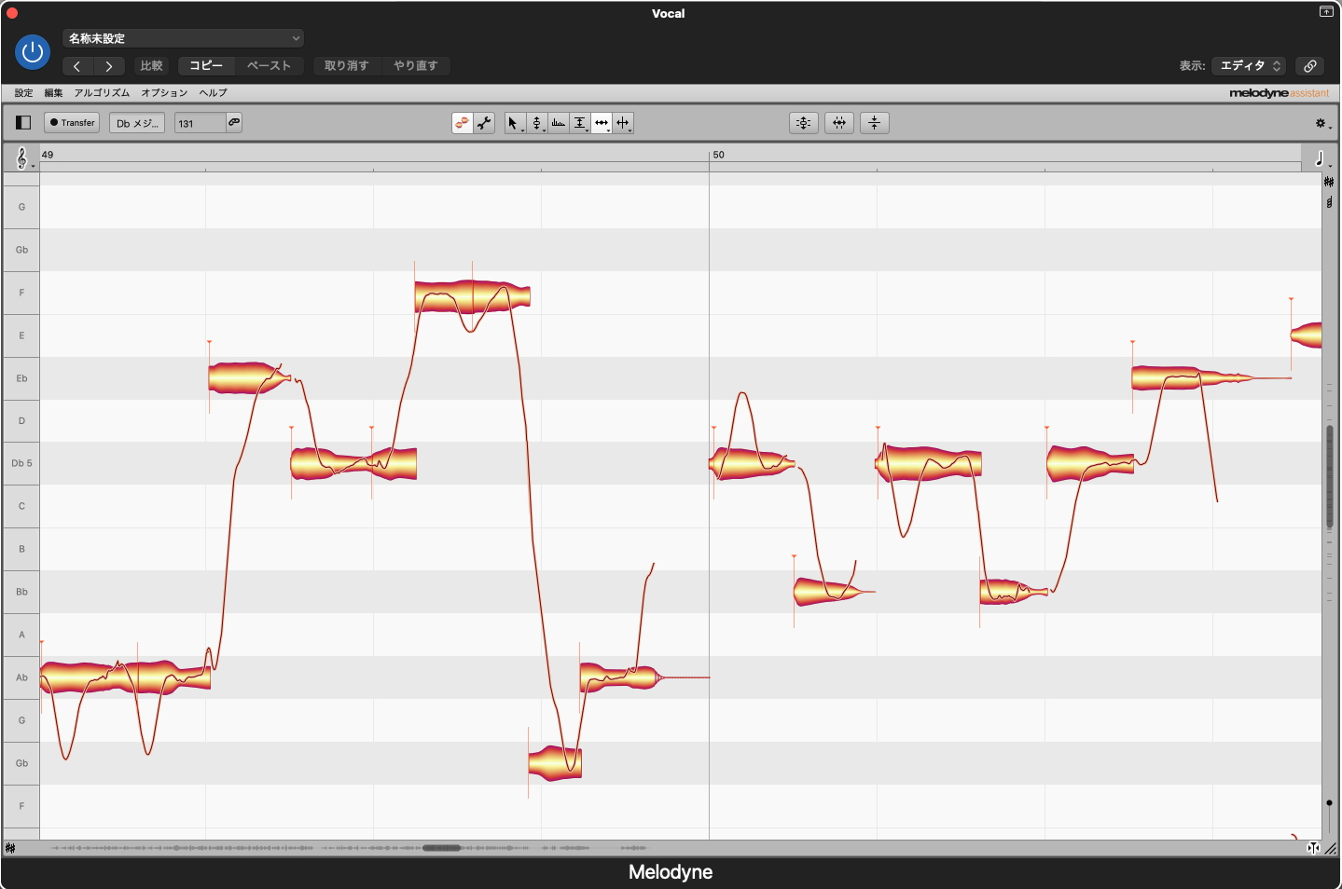
Task: Click the Transfer record button
Action: pos(72,123)
